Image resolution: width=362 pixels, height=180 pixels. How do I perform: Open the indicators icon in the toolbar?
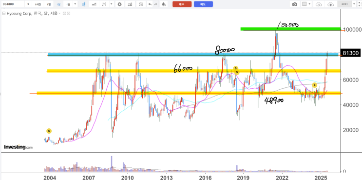coord(130,4)
